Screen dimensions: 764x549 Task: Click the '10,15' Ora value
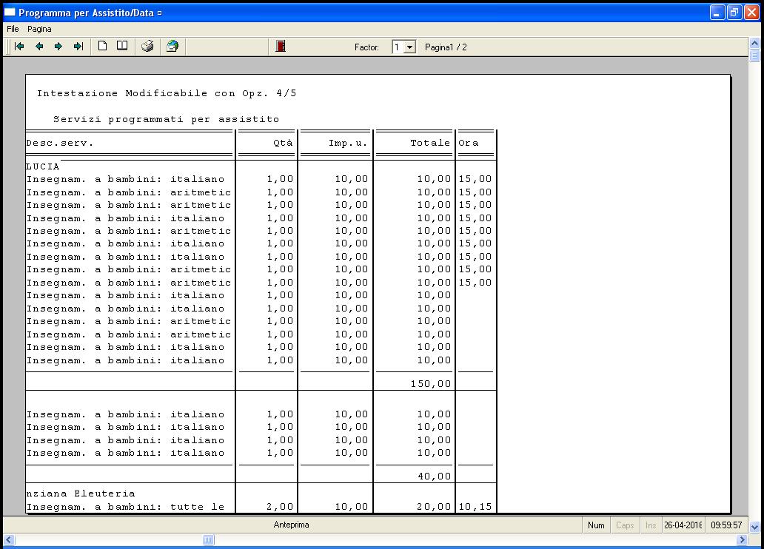(475, 507)
